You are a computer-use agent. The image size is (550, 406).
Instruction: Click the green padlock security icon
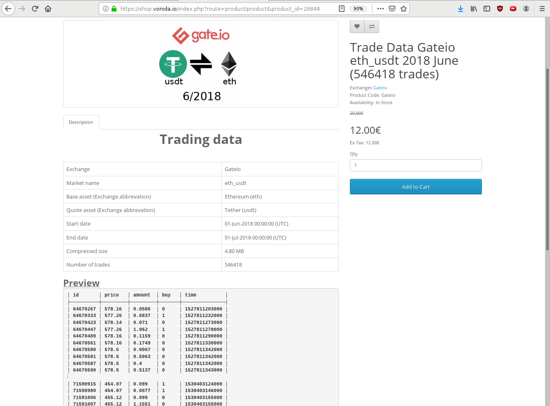coord(114,9)
